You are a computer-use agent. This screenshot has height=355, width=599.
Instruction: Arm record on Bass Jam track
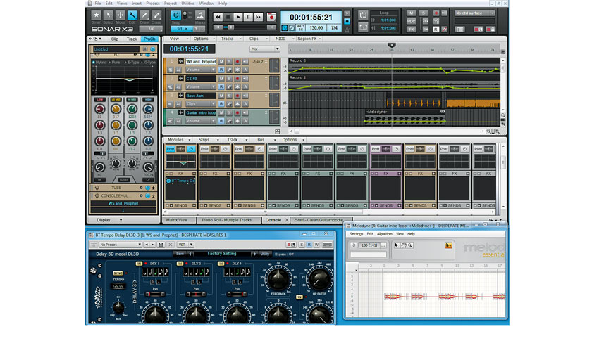pyautogui.click(x=237, y=96)
